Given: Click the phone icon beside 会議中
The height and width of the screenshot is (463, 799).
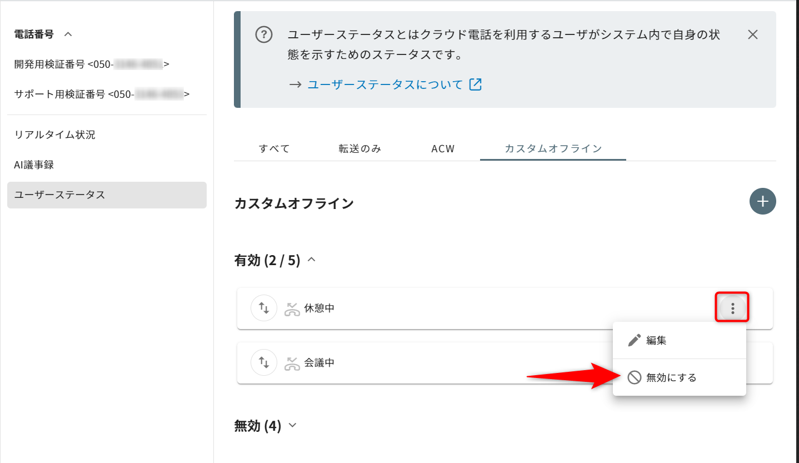Looking at the screenshot, I should pyautogui.click(x=292, y=363).
